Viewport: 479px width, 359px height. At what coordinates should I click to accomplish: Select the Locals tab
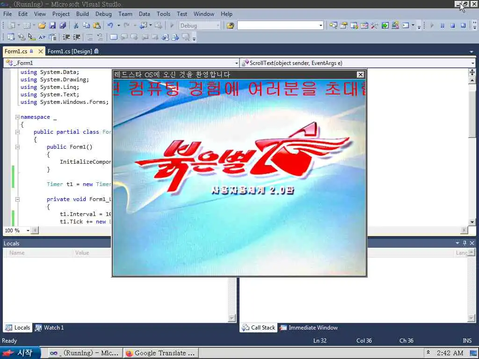pyautogui.click(x=18, y=328)
